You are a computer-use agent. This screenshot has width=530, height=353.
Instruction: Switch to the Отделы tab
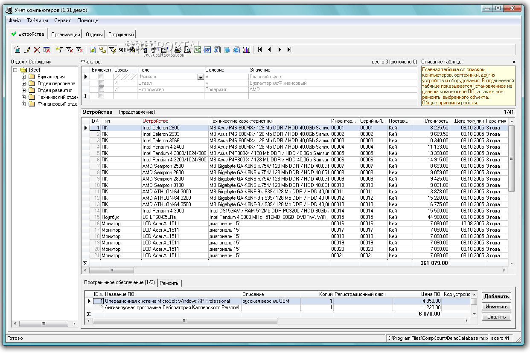(94, 34)
